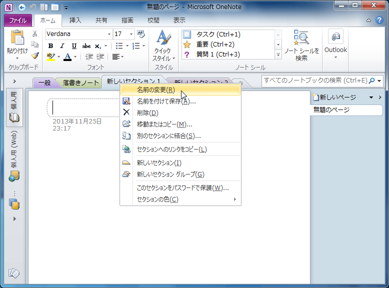Viewport: 389px width, 288px height.
Task: Click Find Tags (ノート シールを検索) icon
Action: click(x=301, y=45)
